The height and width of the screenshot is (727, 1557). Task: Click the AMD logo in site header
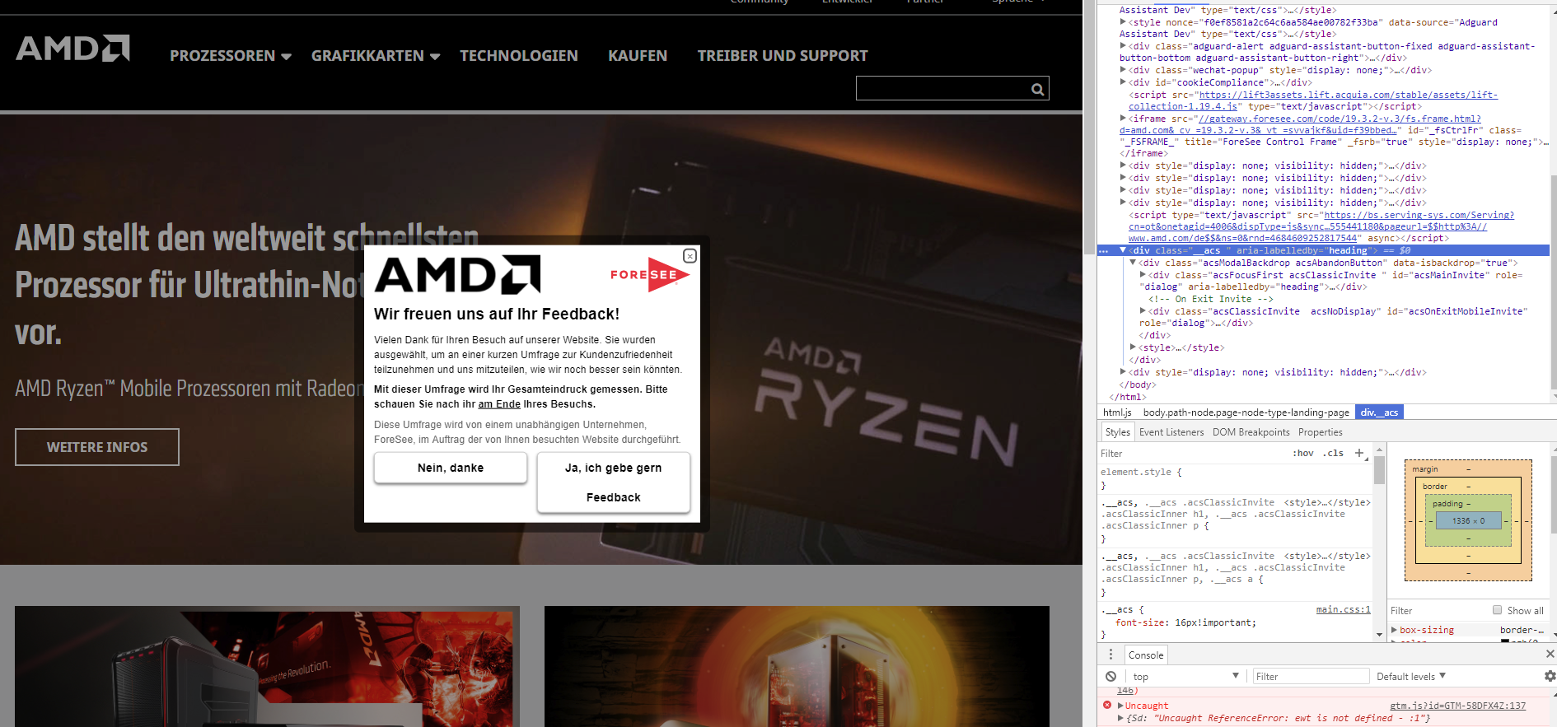pyautogui.click(x=72, y=49)
